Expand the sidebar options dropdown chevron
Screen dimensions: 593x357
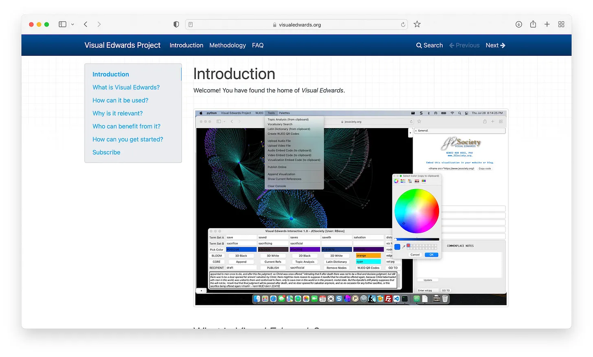72,24
